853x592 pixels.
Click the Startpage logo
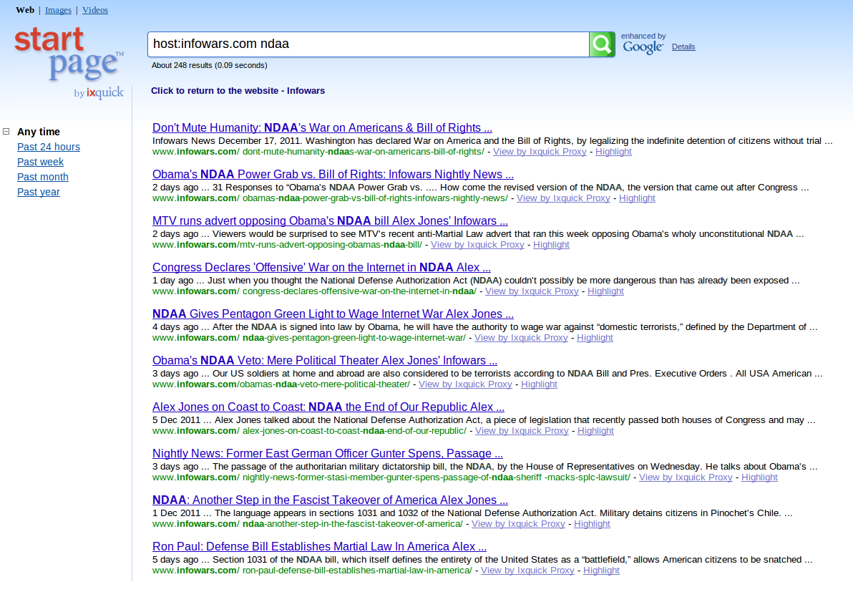click(69, 57)
